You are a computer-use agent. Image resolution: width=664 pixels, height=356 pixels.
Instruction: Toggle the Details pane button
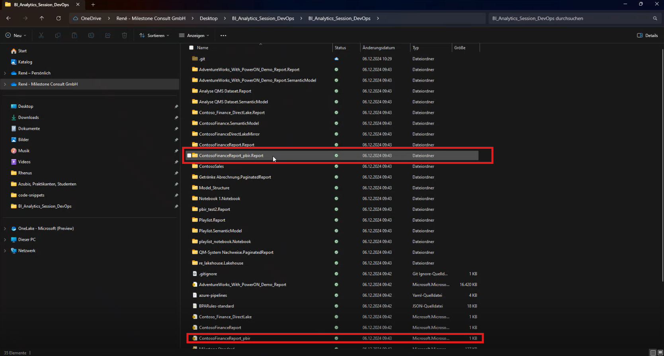[x=647, y=35]
